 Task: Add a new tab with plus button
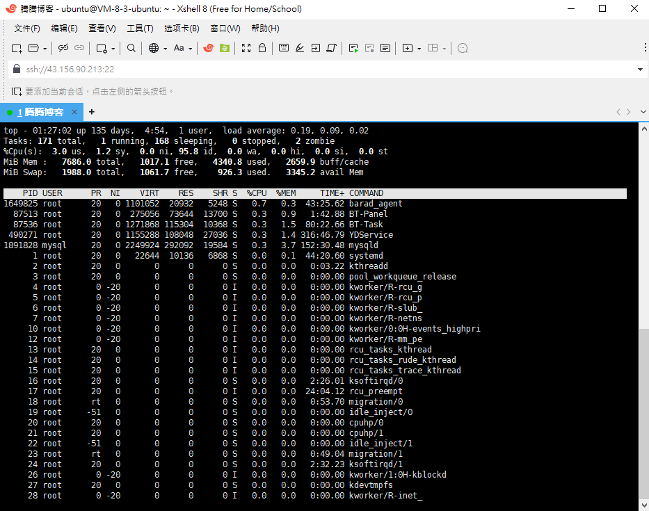(92, 112)
